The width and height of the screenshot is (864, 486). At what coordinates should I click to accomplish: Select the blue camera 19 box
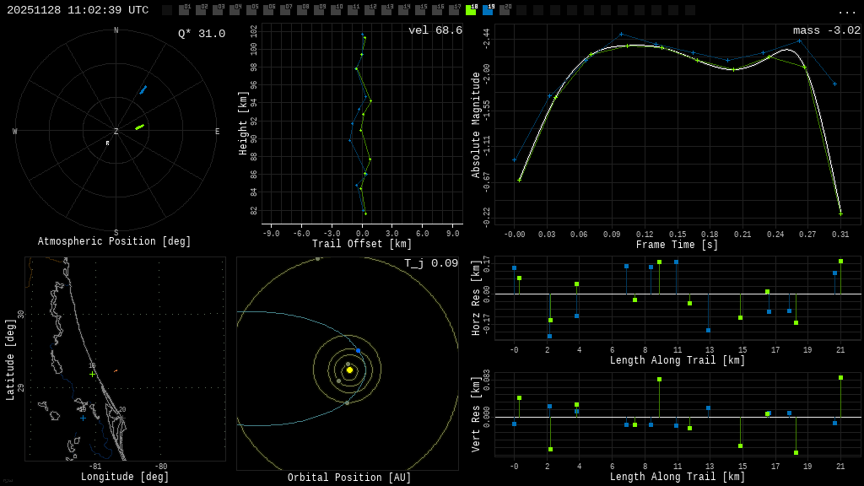tap(488, 10)
